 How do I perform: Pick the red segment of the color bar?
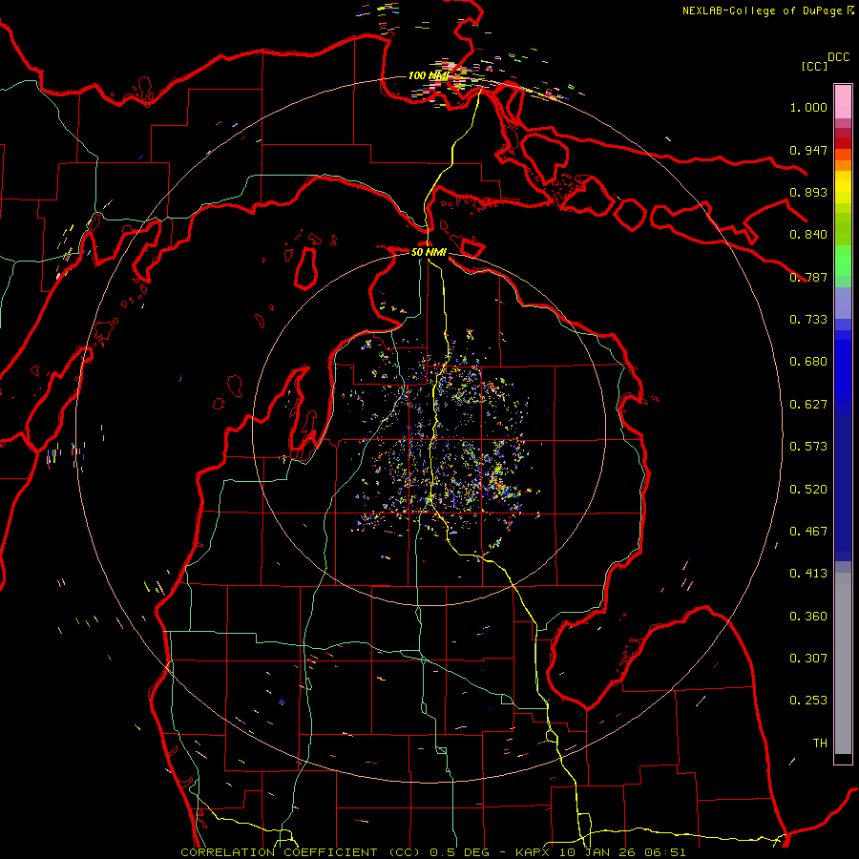pyautogui.click(x=843, y=143)
